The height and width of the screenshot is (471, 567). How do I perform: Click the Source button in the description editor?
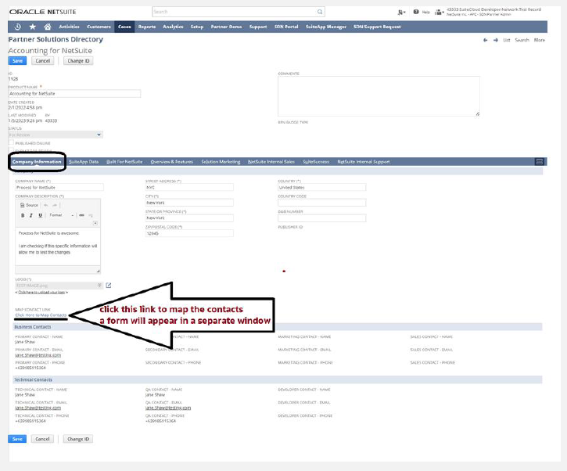pos(29,205)
